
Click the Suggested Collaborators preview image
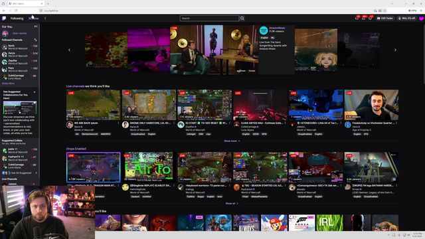pyautogui.click(x=20, y=108)
